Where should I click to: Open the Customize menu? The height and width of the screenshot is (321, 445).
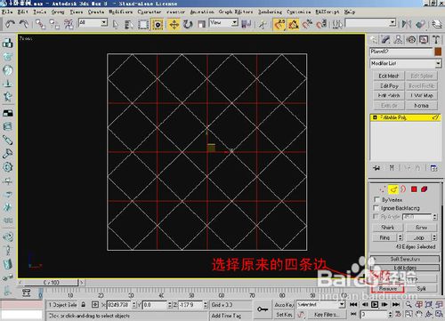tap(299, 12)
